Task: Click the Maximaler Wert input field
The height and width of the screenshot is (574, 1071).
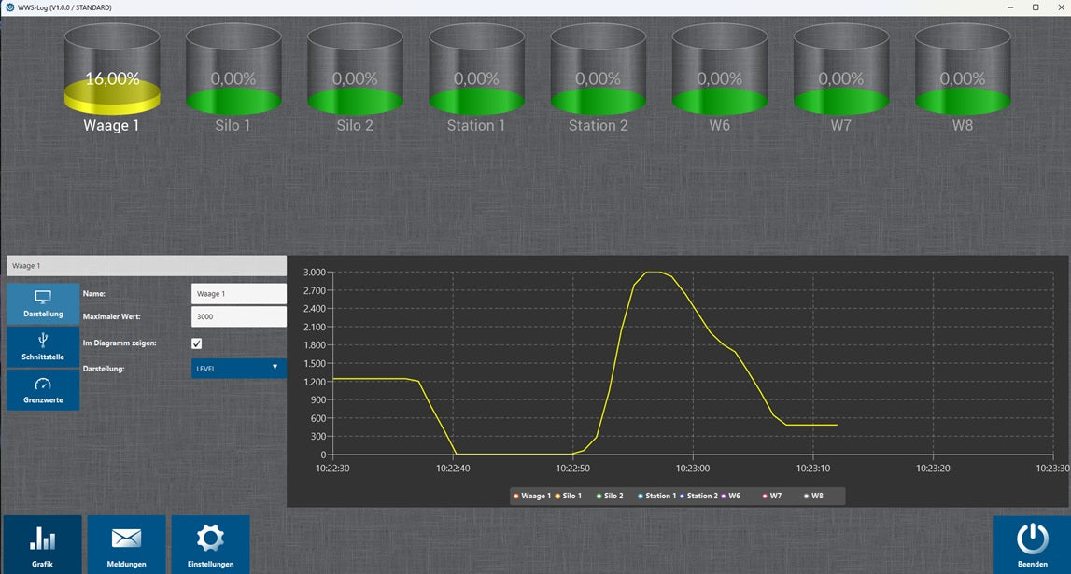Action: click(238, 316)
